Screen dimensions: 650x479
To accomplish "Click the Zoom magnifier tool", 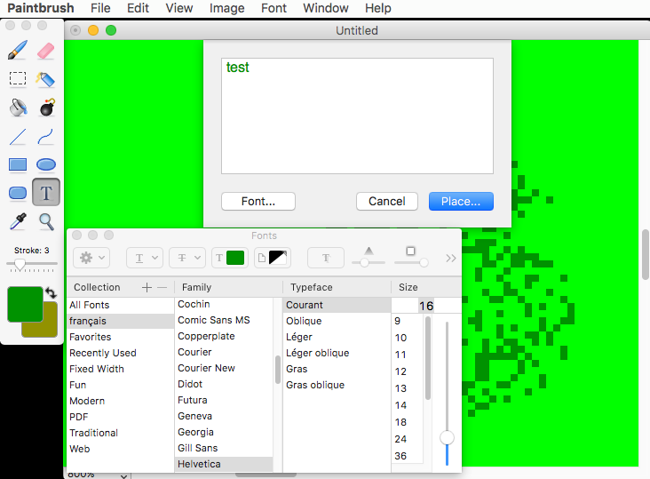I will (46, 221).
